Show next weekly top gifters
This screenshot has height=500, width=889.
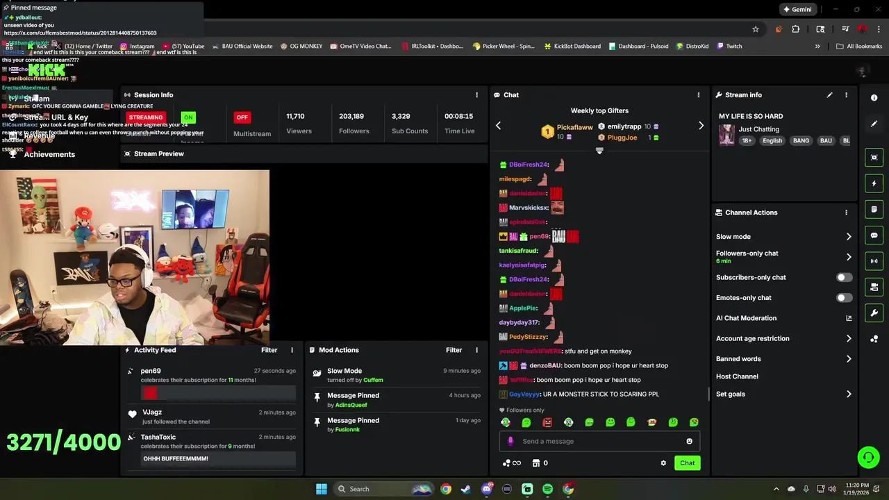701,126
